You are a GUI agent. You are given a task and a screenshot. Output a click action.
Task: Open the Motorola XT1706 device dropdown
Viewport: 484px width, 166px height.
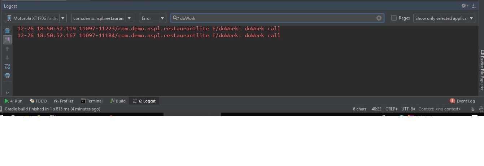(36, 18)
